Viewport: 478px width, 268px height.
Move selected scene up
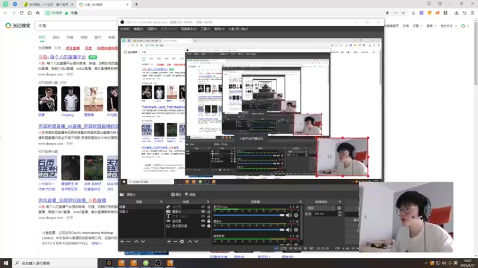[136, 242]
